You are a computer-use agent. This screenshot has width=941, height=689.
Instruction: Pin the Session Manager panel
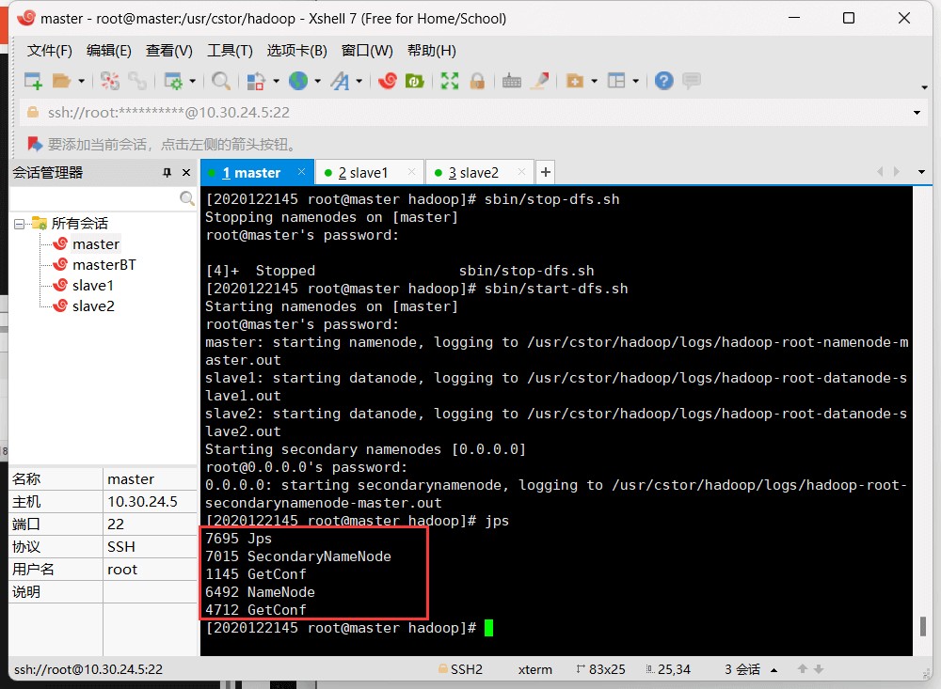click(167, 173)
